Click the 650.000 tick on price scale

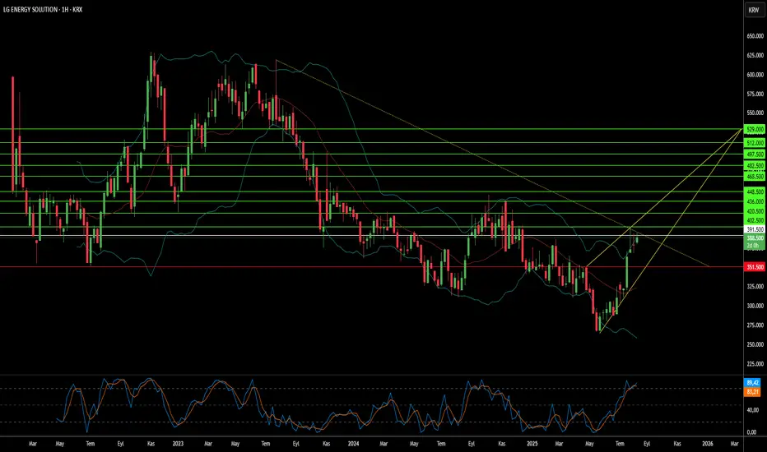755,36
